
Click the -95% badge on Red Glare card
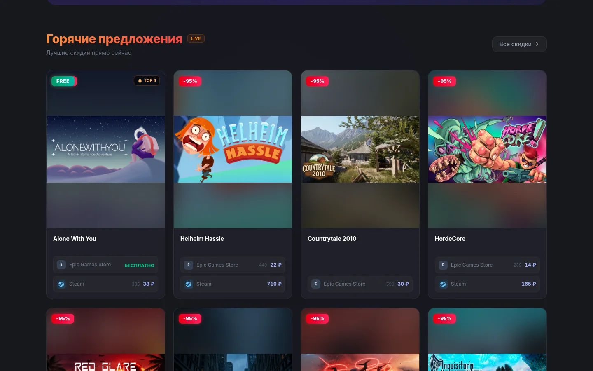coord(63,319)
